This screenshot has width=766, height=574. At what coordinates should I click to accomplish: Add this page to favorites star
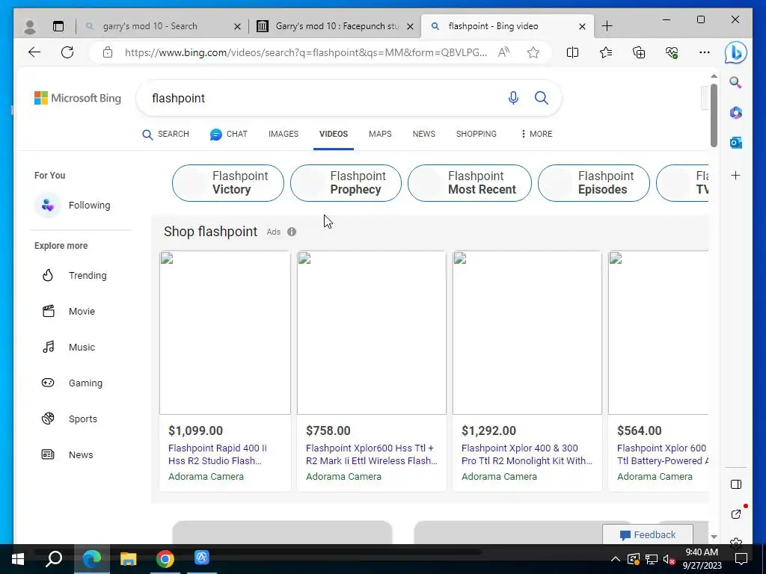coord(533,52)
